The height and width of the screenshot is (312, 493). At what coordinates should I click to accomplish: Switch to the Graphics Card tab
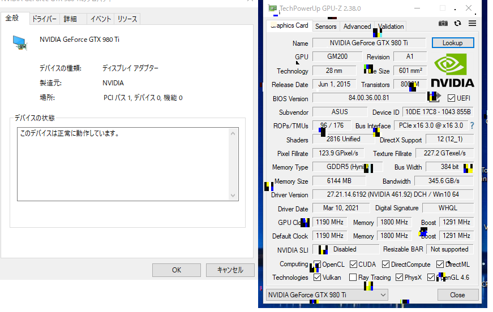point(289,26)
